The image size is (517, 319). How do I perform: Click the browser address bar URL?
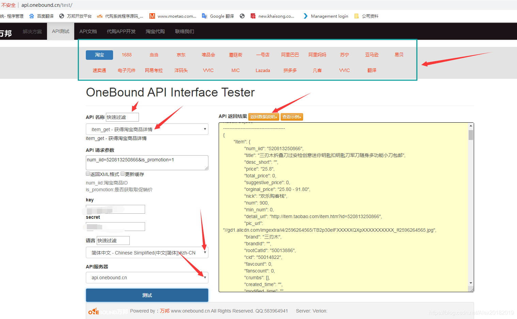(x=47, y=5)
